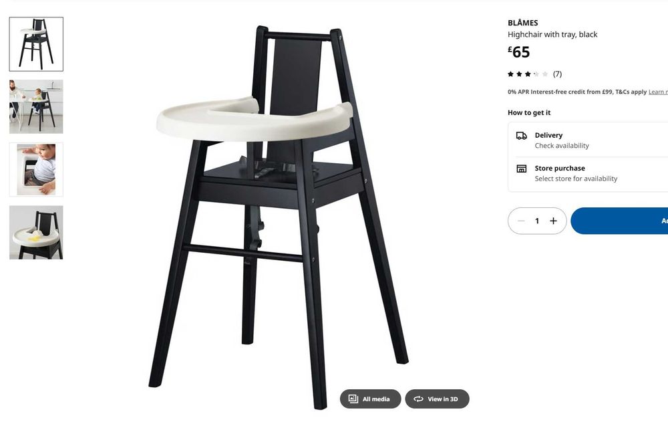Decrease quantity with the minus icon
The width and height of the screenshot is (668, 426).
tap(521, 221)
